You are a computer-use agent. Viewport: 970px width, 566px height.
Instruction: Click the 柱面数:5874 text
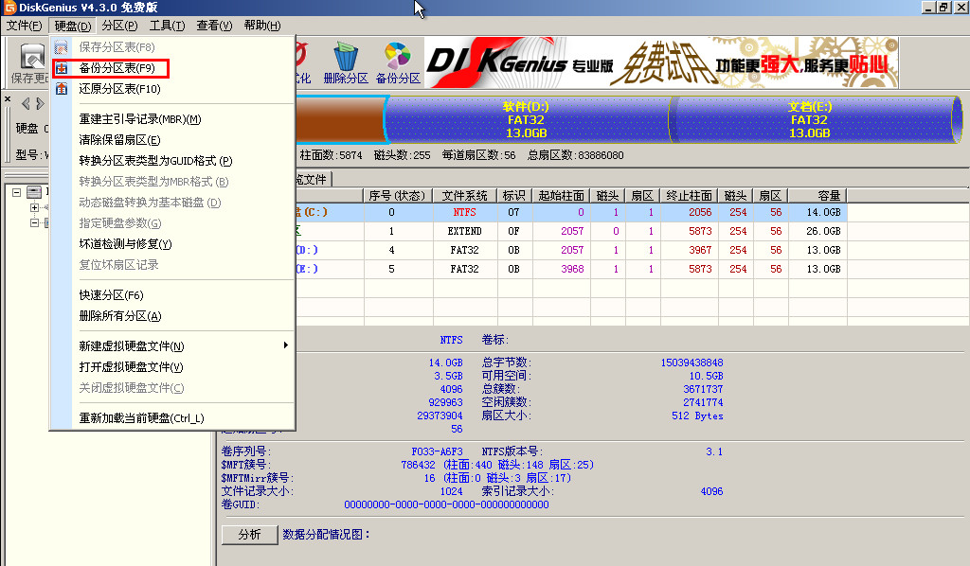coord(331,155)
